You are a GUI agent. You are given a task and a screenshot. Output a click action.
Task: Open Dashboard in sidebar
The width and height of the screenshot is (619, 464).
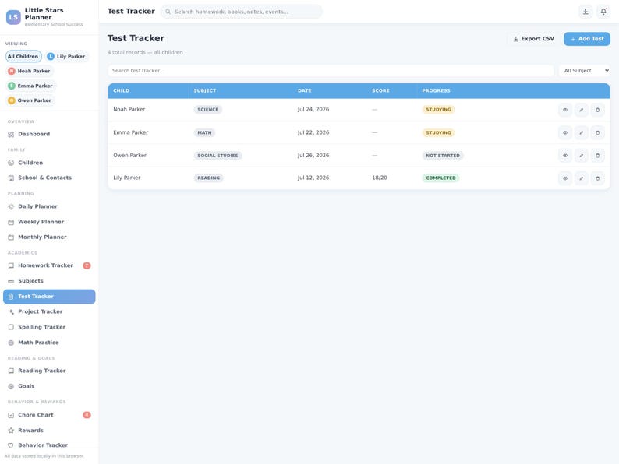pyautogui.click(x=49, y=134)
